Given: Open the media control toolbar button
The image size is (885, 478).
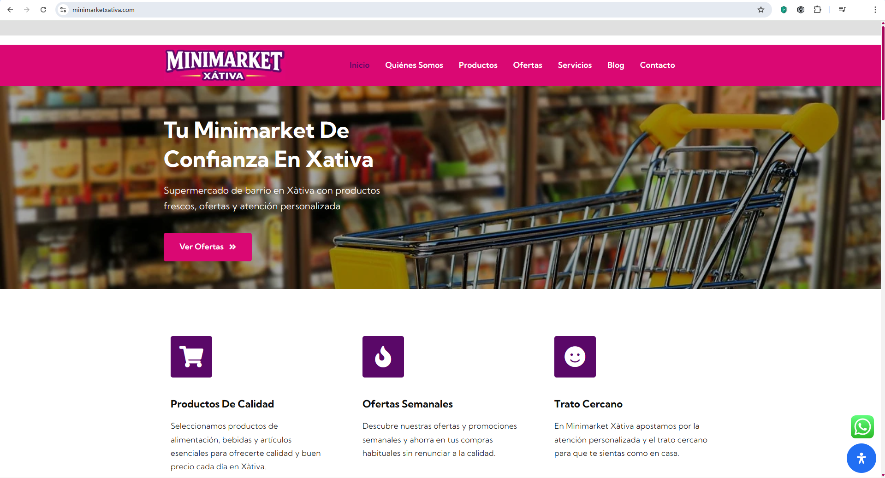Looking at the screenshot, I should [x=842, y=10].
